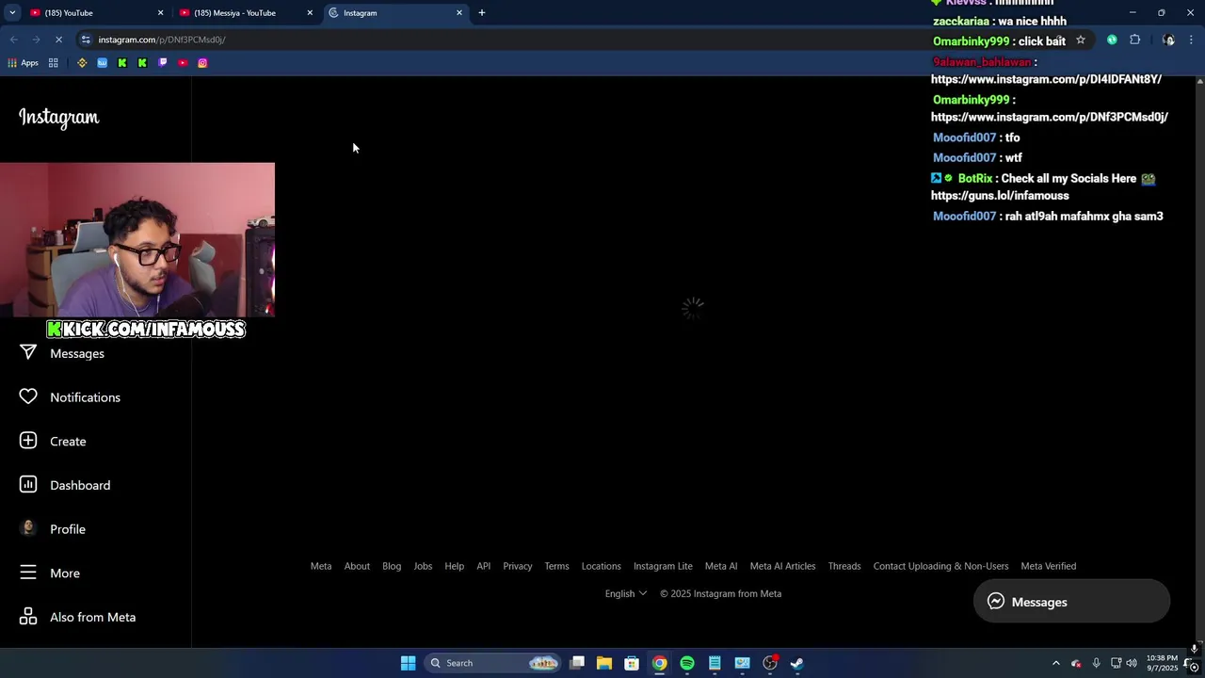Open the Twitch bookmark icon
The height and width of the screenshot is (678, 1205).
coord(163,63)
